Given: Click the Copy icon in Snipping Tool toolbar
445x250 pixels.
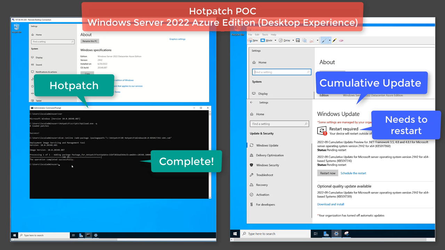Looking at the screenshot, I should coord(305,40).
